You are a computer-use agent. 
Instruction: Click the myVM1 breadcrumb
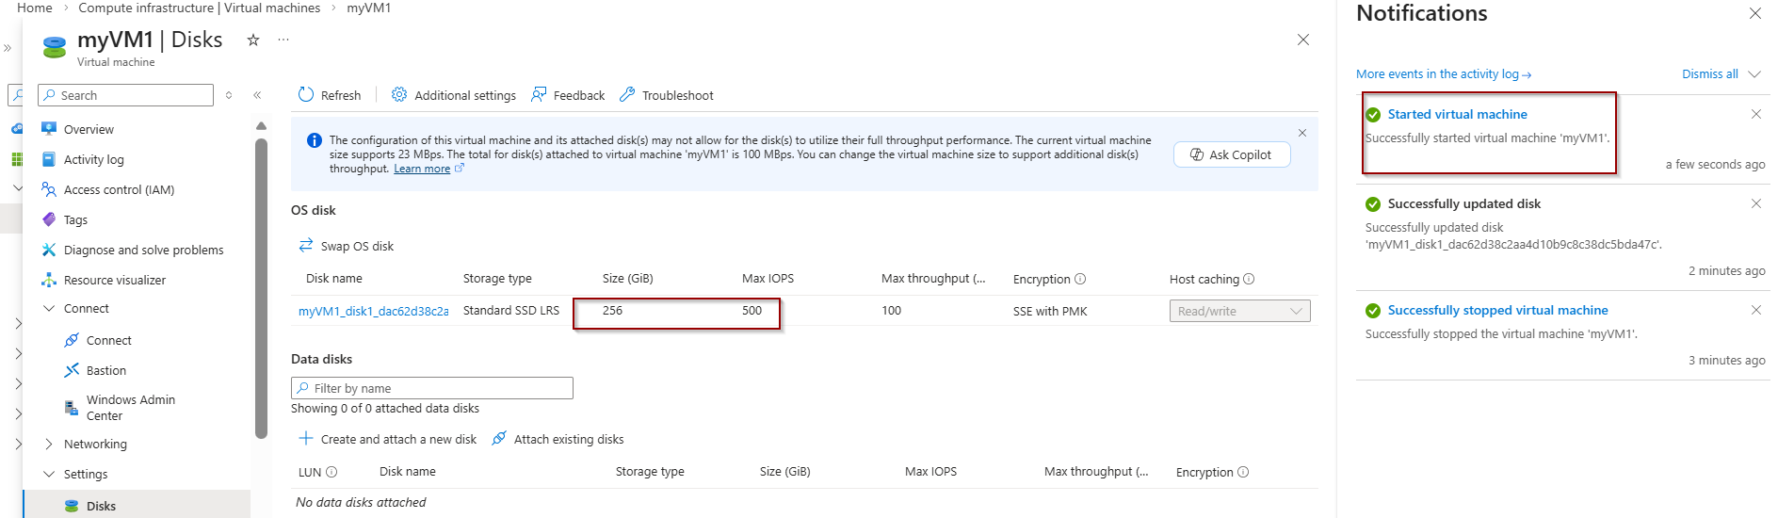click(x=368, y=8)
